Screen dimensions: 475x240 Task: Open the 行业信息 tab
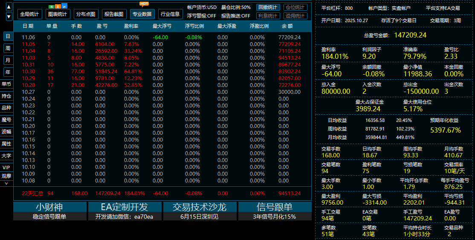pyautogui.click(x=170, y=14)
